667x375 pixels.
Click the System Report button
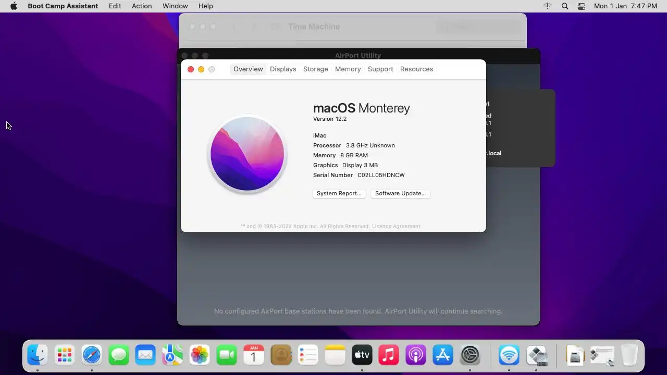(x=339, y=193)
